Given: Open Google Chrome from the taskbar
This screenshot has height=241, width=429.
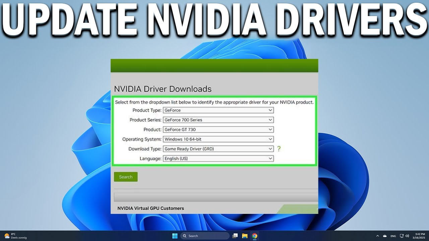Looking at the screenshot, I should [x=254, y=236].
